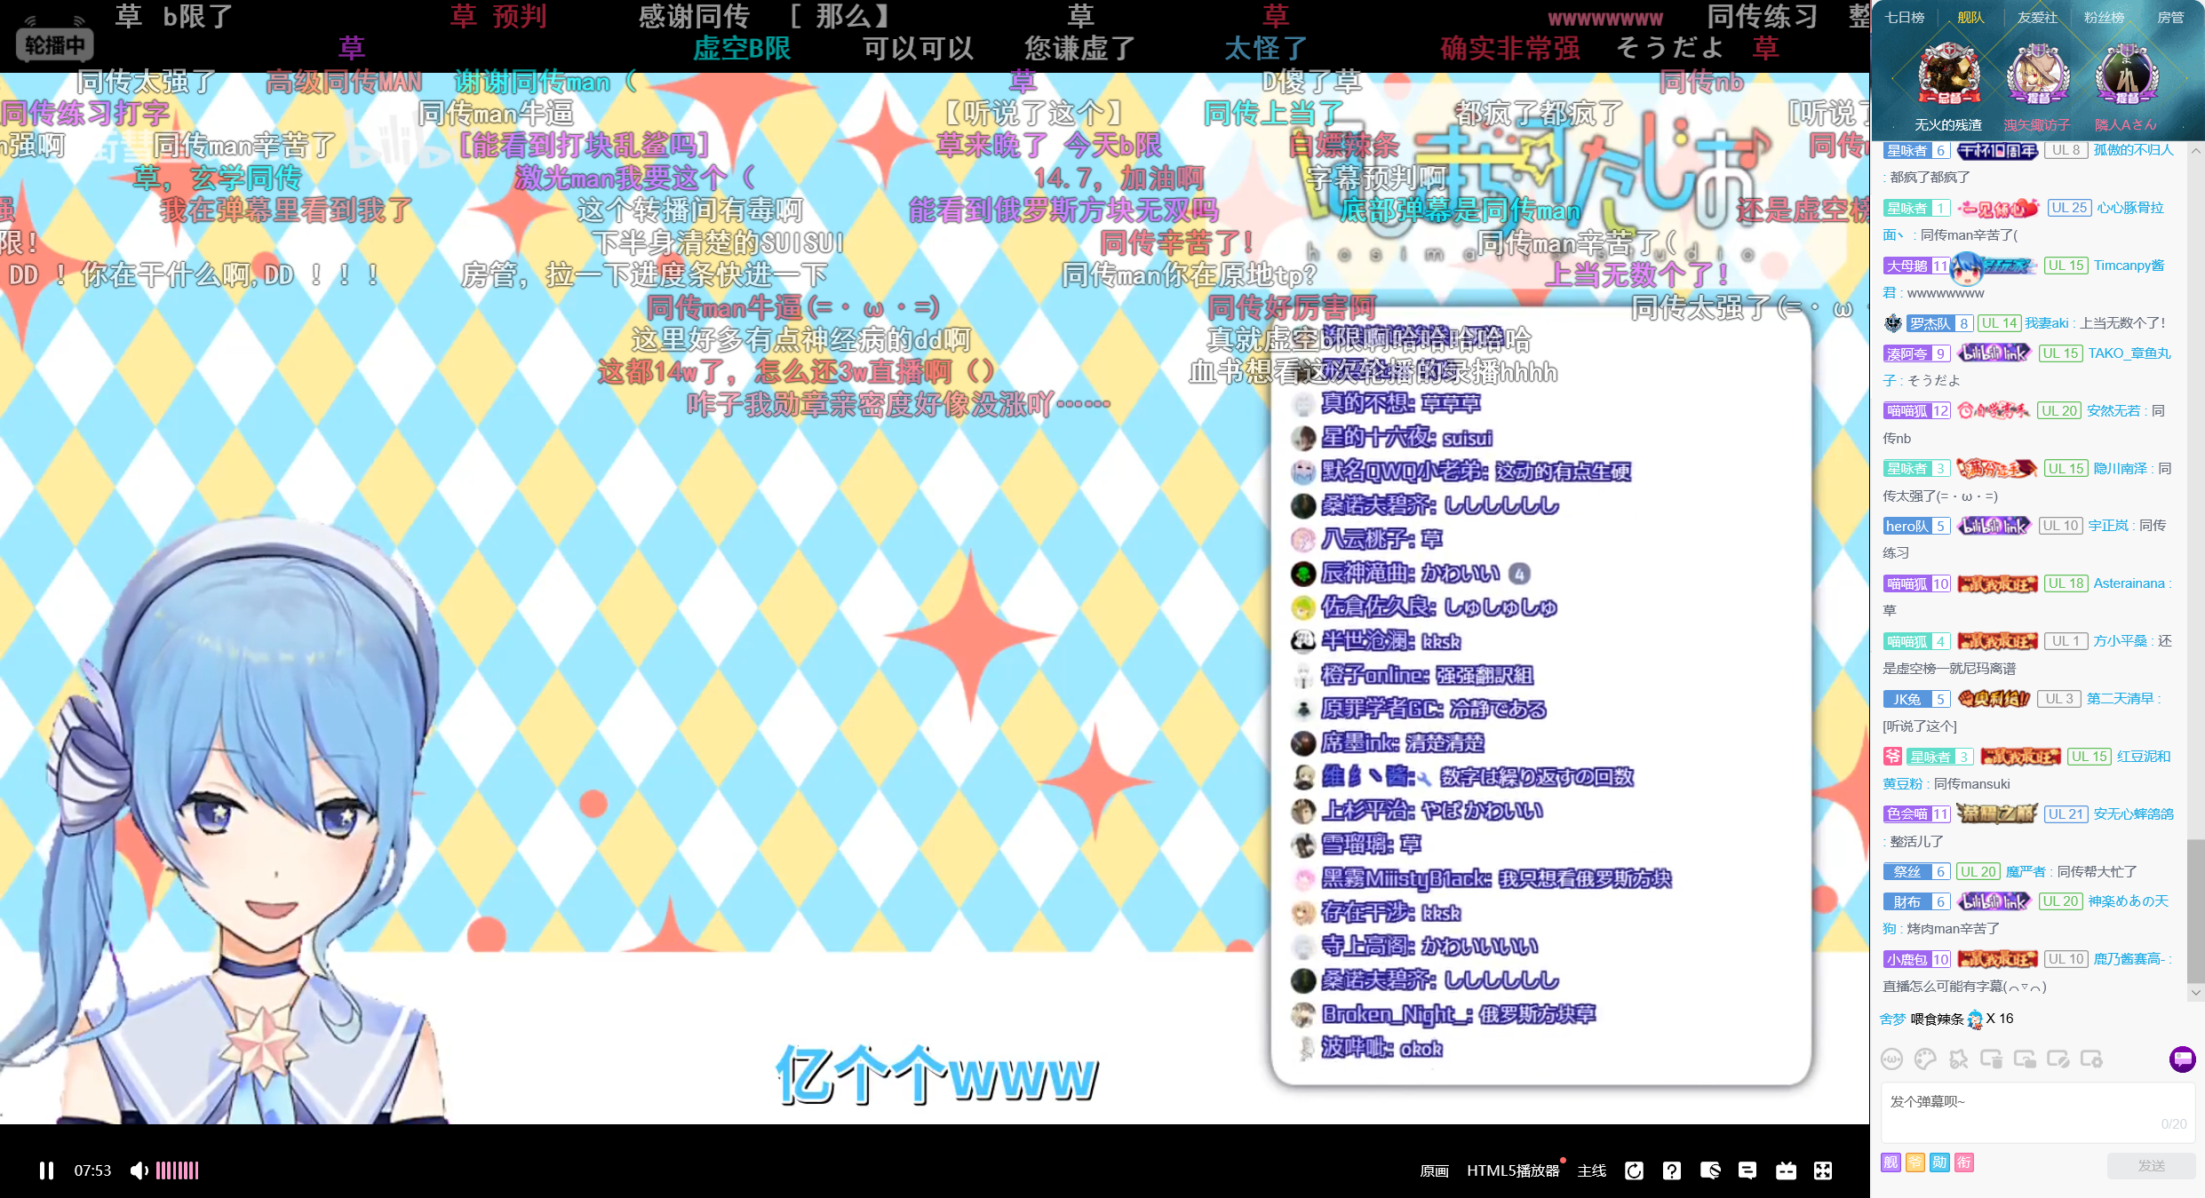Image resolution: width=2205 pixels, height=1198 pixels.
Task: Click the 小鹿包 10 fan medal badge
Action: click(x=1916, y=959)
